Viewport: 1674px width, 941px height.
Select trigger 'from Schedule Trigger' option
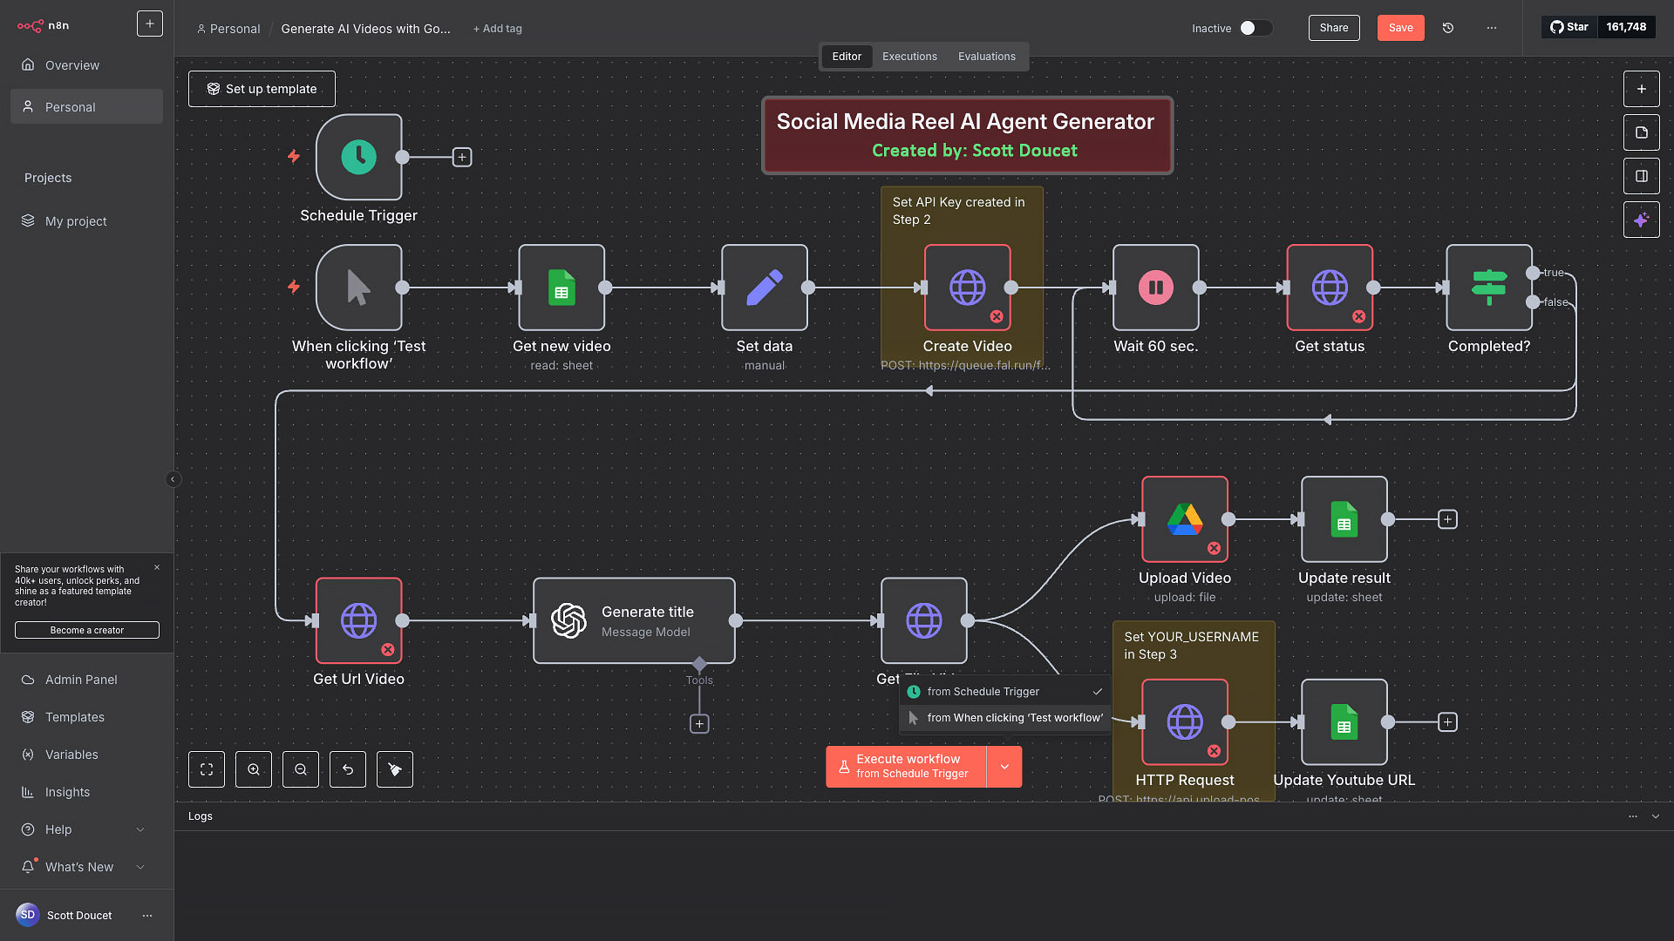pyautogui.click(x=983, y=692)
